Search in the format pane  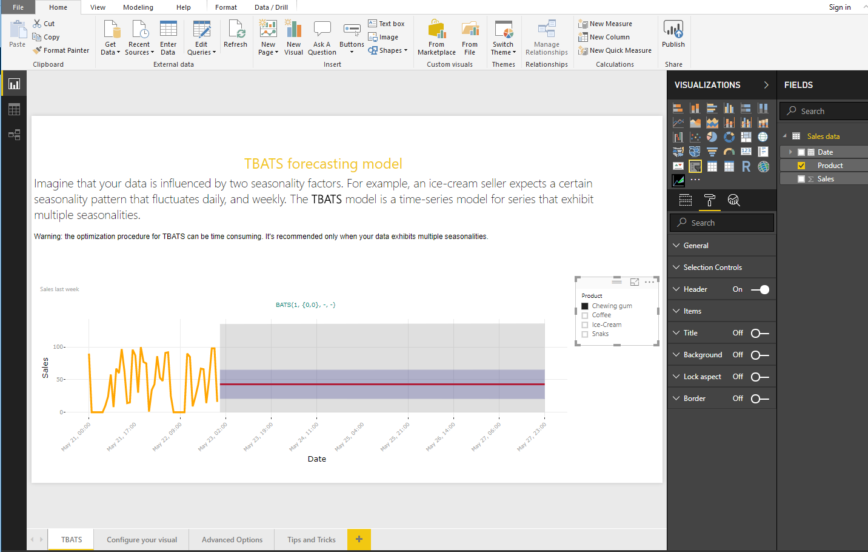click(x=722, y=223)
